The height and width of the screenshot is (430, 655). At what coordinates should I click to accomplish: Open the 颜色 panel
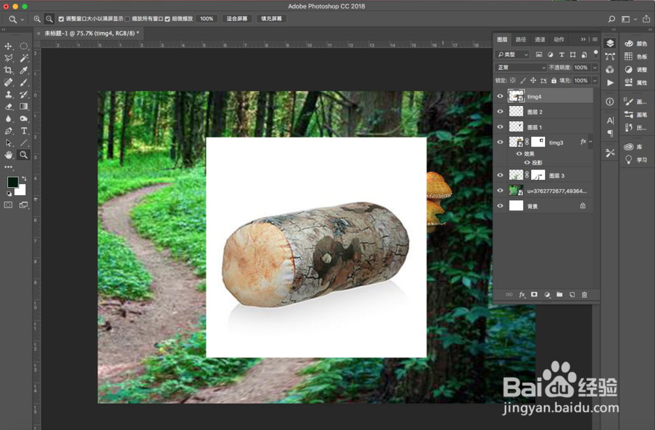[x=636, y=43]
